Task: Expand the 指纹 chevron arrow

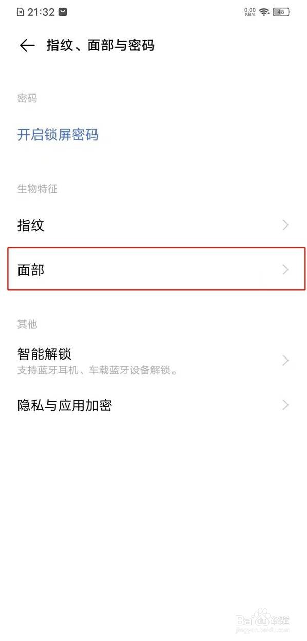Action: click(286, 225)
